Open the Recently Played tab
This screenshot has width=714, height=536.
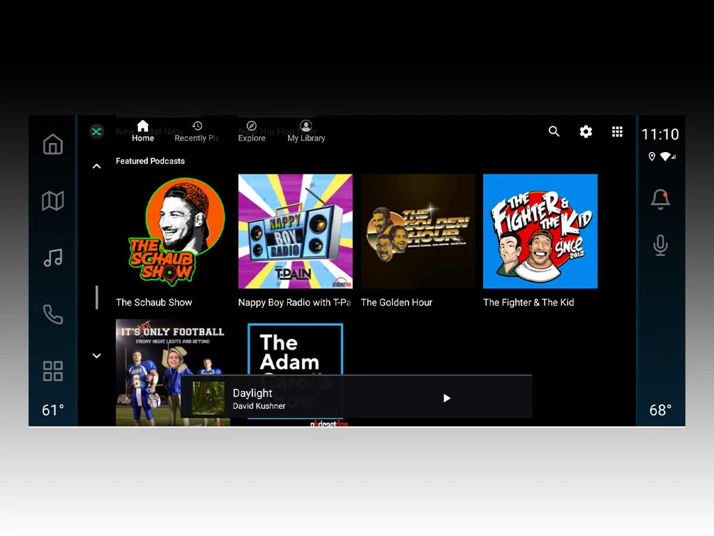197,131
